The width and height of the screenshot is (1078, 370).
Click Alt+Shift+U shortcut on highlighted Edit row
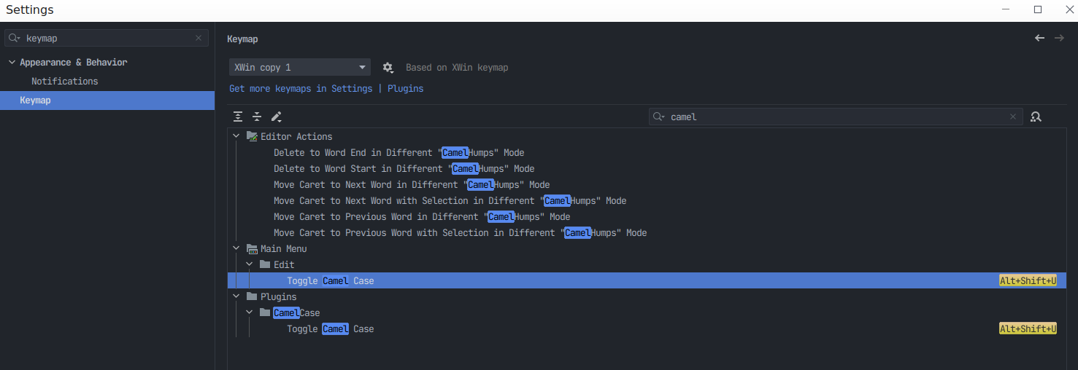coord(1028,280)
